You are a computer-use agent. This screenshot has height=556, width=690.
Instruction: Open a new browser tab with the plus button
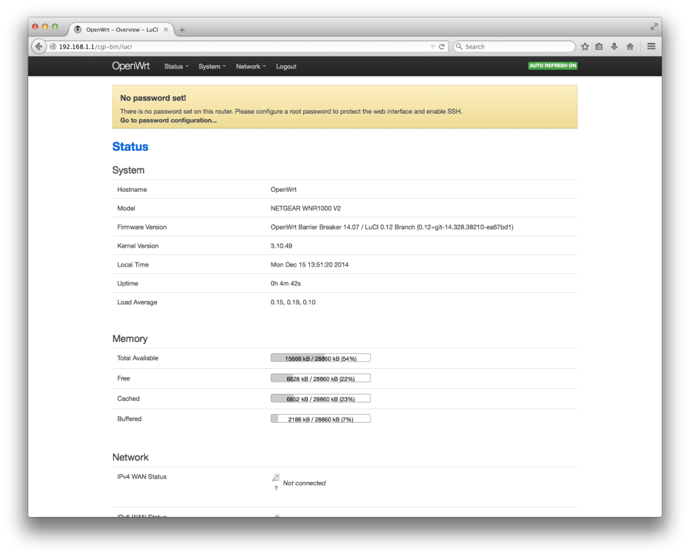[x=181, y=29]
